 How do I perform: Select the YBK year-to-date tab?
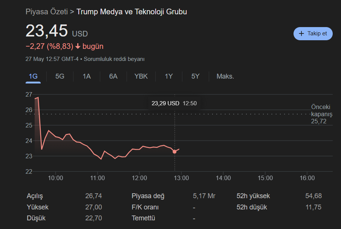141,76
